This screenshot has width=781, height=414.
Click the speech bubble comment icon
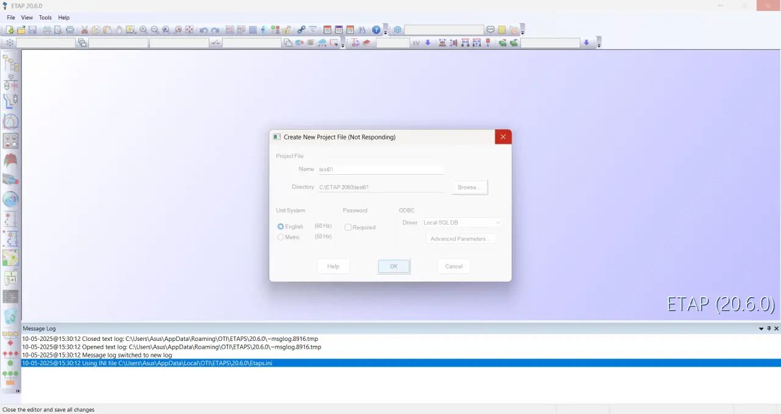pyautogui.click(x=490, y=30)
